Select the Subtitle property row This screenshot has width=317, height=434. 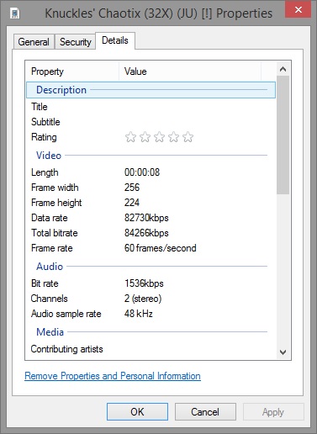pyautogui.click(x=151, y=122)
